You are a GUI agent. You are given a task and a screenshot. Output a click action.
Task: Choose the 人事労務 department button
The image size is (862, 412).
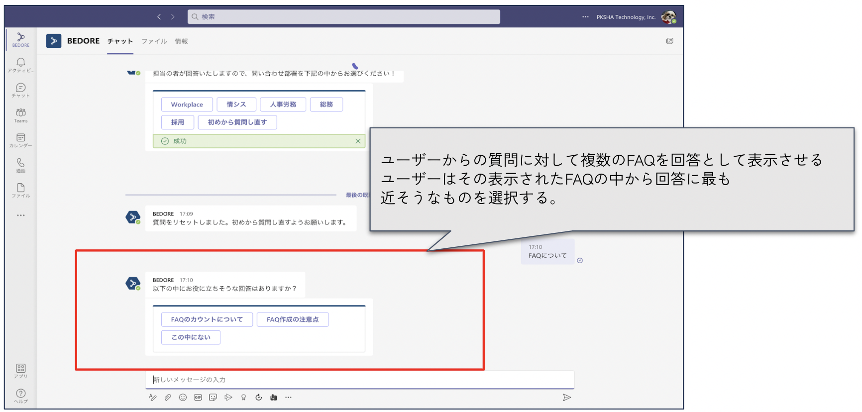(283, 104)
